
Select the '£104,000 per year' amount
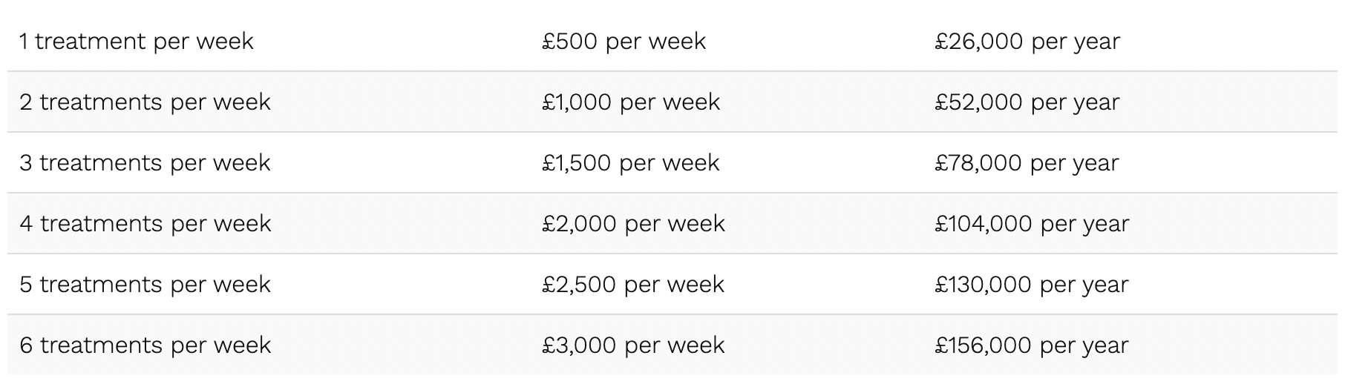pos(1032,224)
